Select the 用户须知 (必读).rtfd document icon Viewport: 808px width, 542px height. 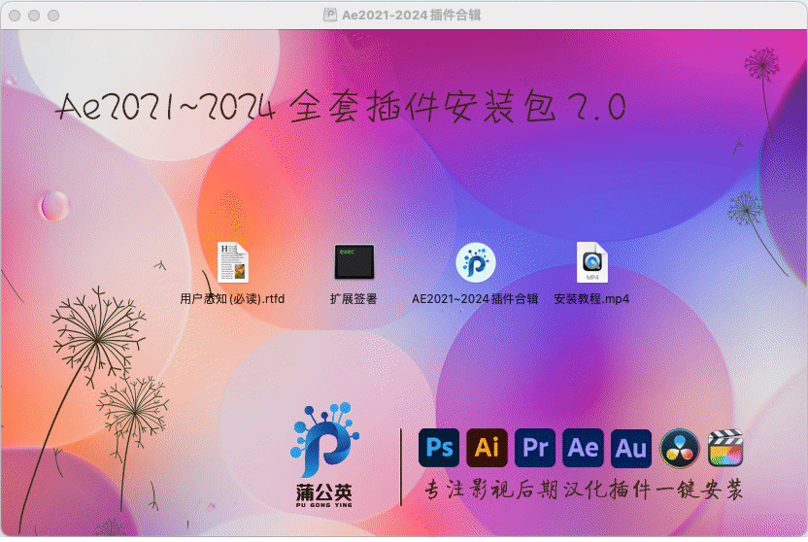(x=232, y=262)
